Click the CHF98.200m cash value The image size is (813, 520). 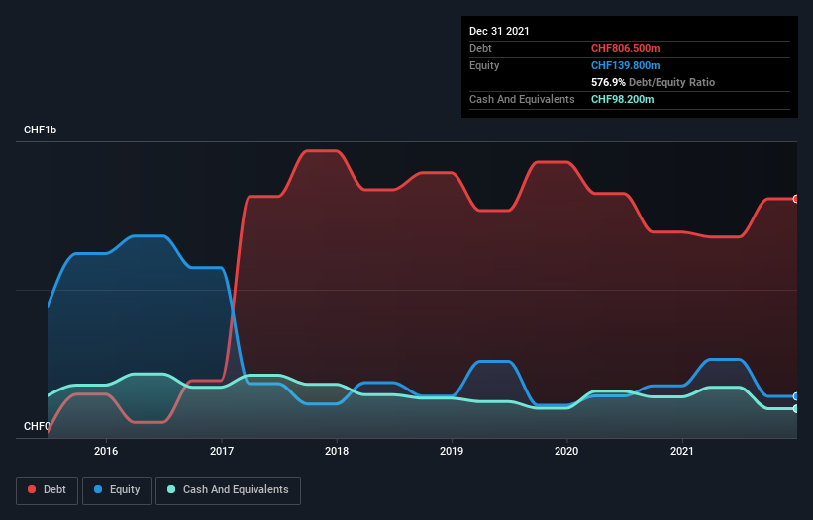[622, 99]
